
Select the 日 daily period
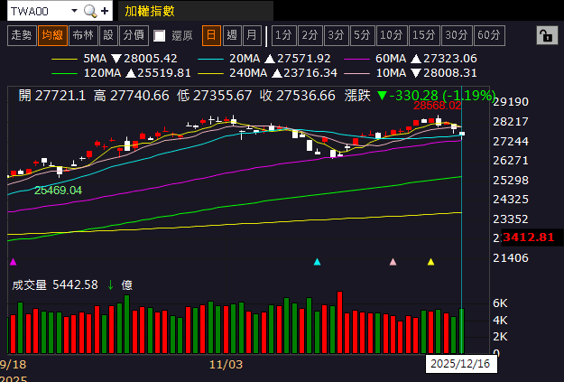[x=211, y=35]
